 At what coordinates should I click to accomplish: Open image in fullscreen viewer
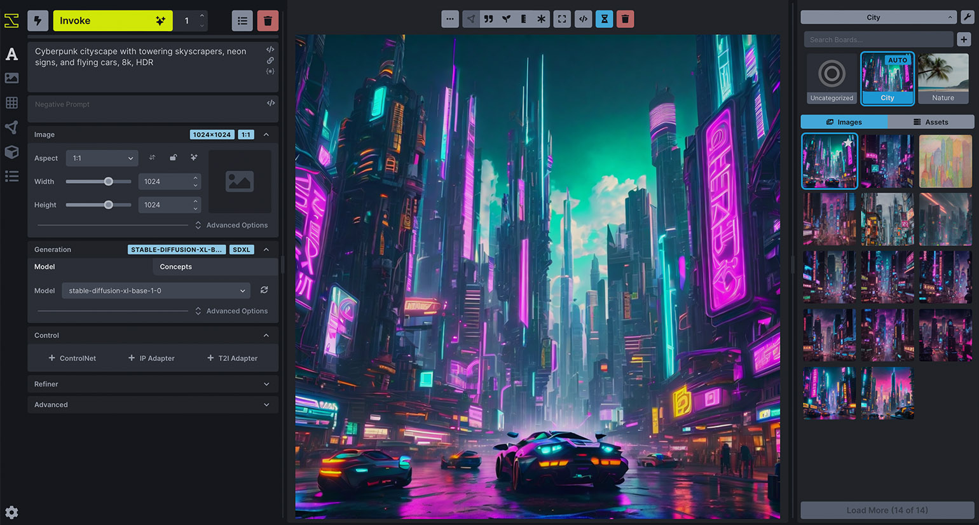pyautogui.click(x=562, y=19)
